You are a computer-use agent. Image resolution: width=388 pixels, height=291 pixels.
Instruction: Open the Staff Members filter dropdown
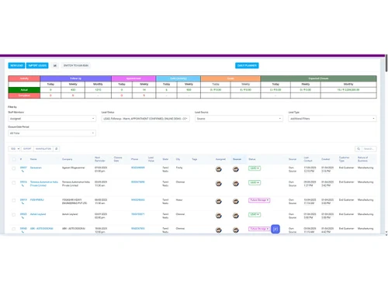pyautogui.click(x=52, y=119)
